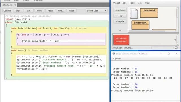181x102 pixels.
Task: Click the for loop header line
Action: [x=43, y=35]
